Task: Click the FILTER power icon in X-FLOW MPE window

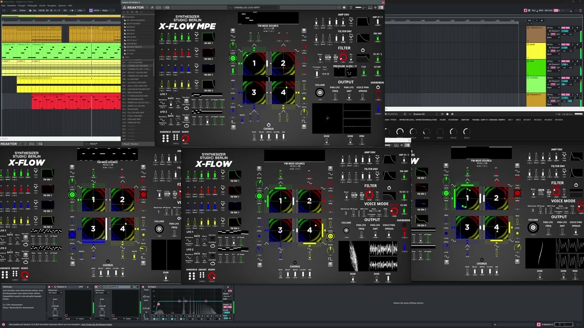Action: tap(363, 50)
